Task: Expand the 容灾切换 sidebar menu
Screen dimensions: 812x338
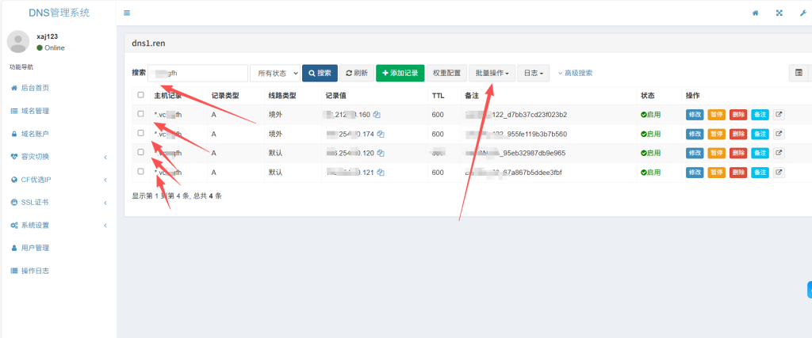Action: 58,157
